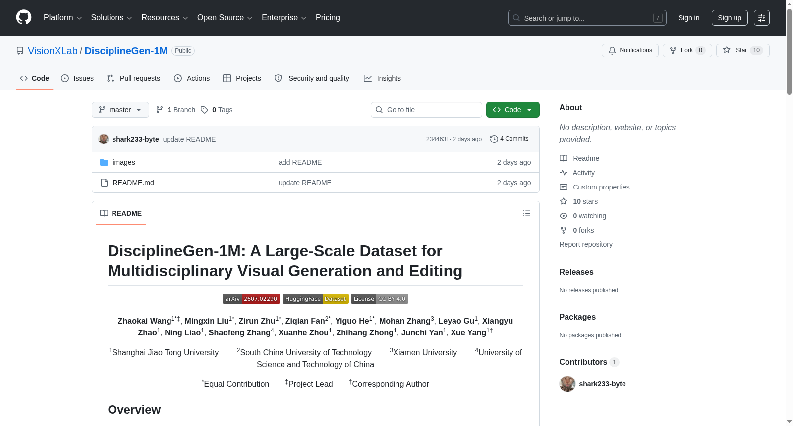Expand the Solutions menu
Screen dimensions: 793x426
(x=112, y=18)
